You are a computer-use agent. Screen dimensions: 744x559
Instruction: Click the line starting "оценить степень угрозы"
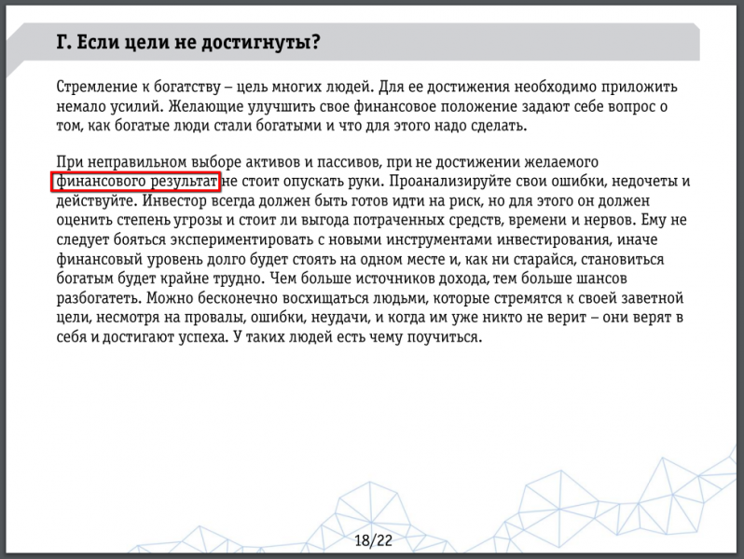[x=371, y=220]
